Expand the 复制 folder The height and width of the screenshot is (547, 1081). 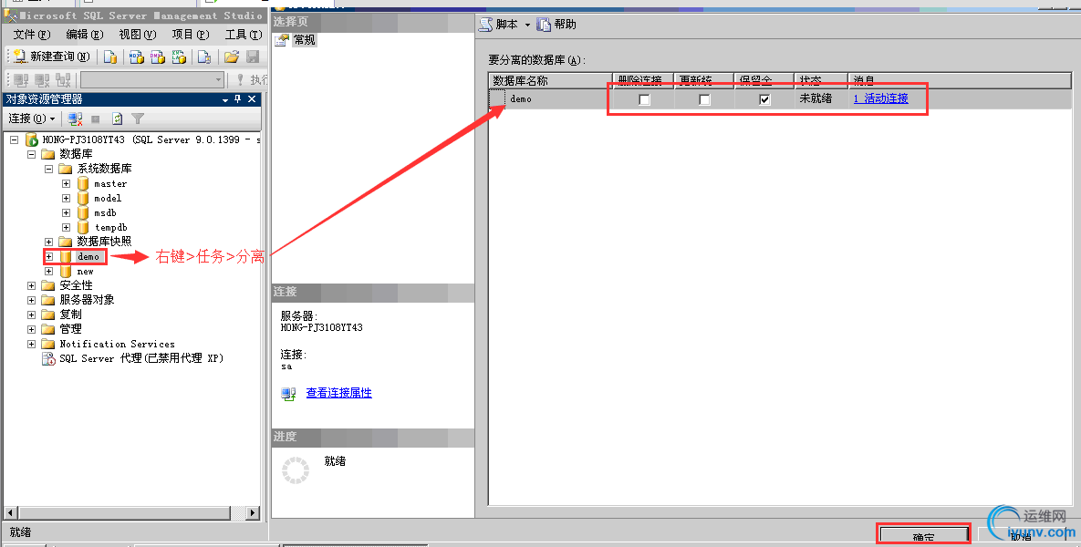point(31,315)
